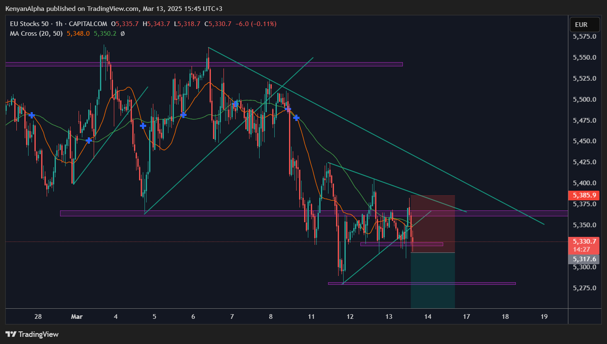
Task: Click the 5,500.0 price axis label
Action: [585, 99]
